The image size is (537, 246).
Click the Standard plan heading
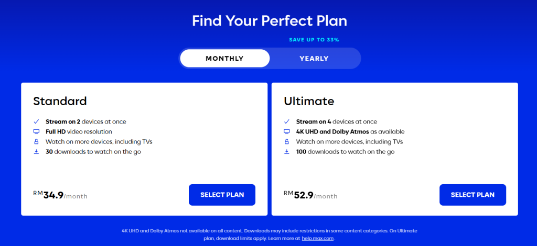click(x=60, y=101)
